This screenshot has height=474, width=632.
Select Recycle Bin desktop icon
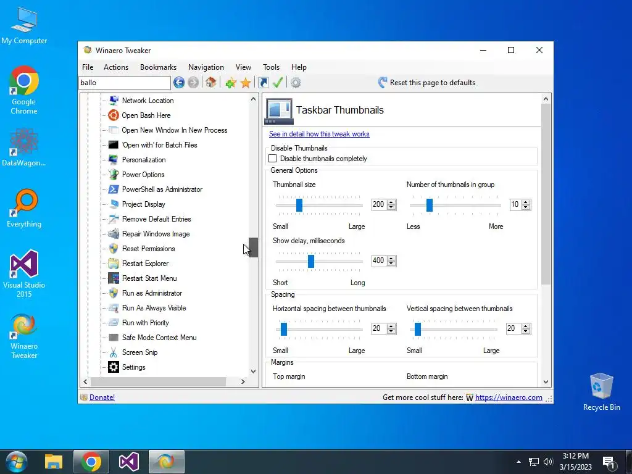[x=601, y=392]
